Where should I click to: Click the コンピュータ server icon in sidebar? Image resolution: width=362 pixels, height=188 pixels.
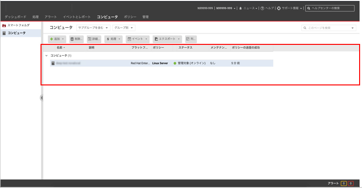(4, 33)
